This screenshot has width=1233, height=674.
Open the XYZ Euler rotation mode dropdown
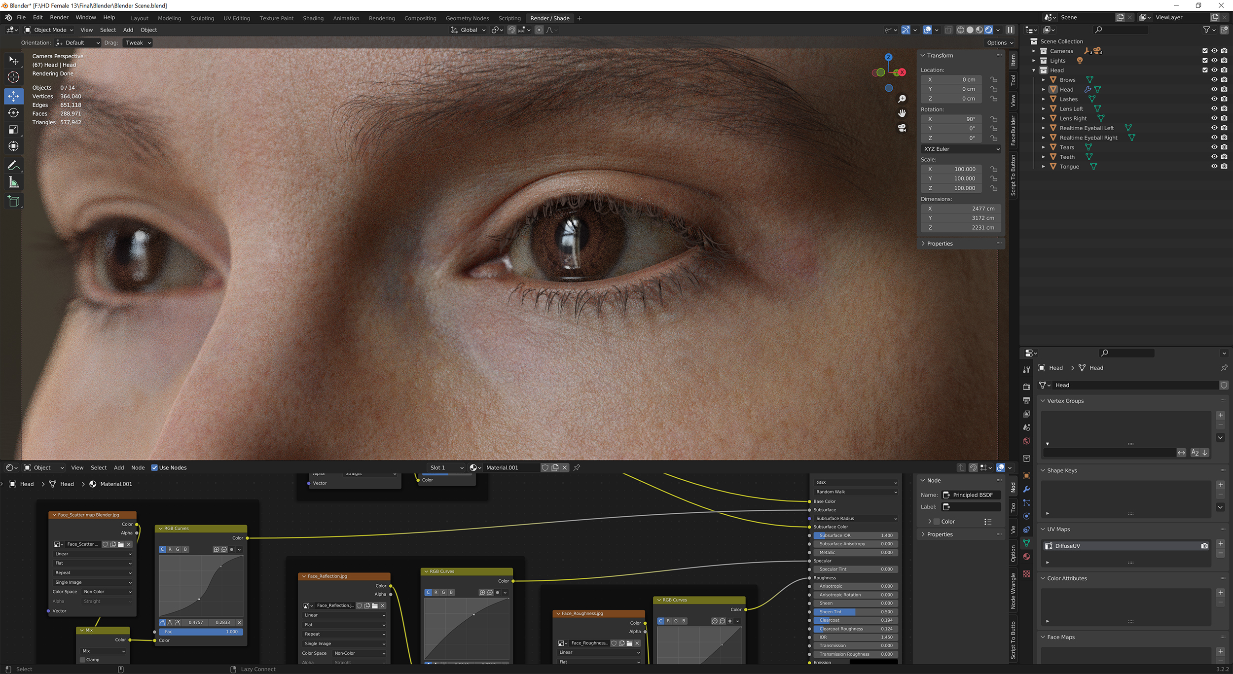[x=960, y=149]
